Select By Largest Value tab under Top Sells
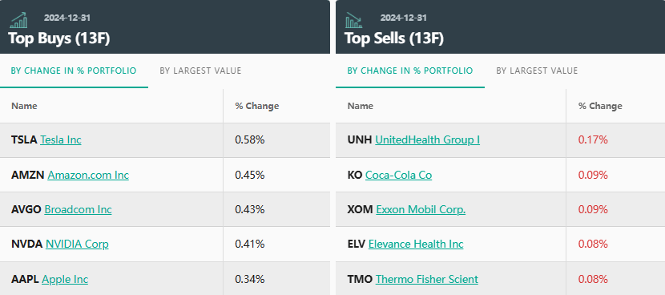The width and height of the screenshot is (665, 295). click(537, 71)
